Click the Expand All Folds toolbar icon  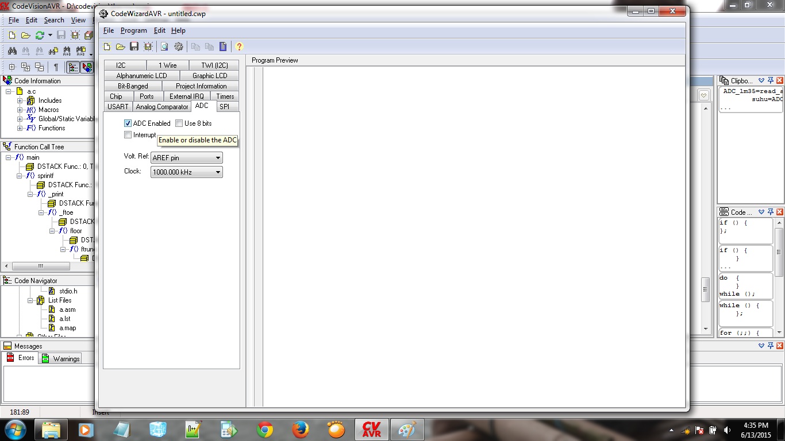[x=25, y=67]
